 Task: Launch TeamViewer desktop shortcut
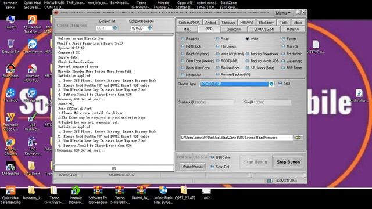click(33, 46)
